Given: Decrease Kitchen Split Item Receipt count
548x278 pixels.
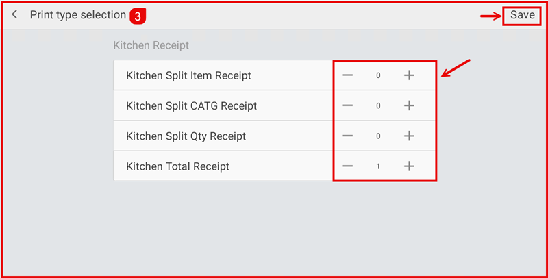Looking at the screenshot, I should [348, 75].
